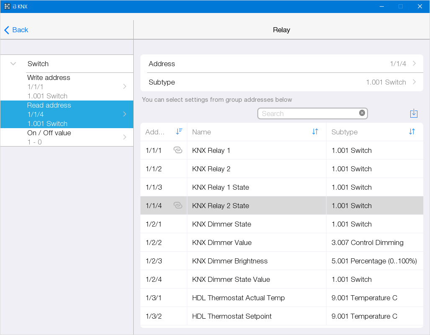Click the import group addresses icon
430x335 pixels.
414,113
